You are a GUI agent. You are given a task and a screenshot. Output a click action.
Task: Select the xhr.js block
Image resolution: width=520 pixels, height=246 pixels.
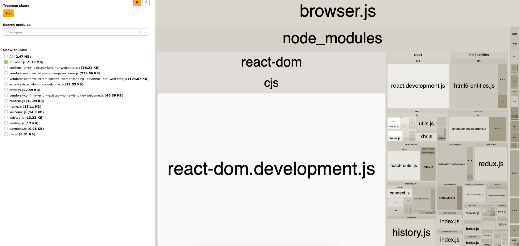426,136
